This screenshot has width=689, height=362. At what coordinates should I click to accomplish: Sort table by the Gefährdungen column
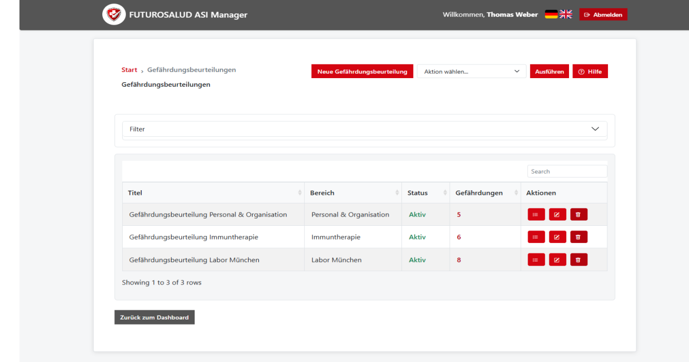pos(516,192)
